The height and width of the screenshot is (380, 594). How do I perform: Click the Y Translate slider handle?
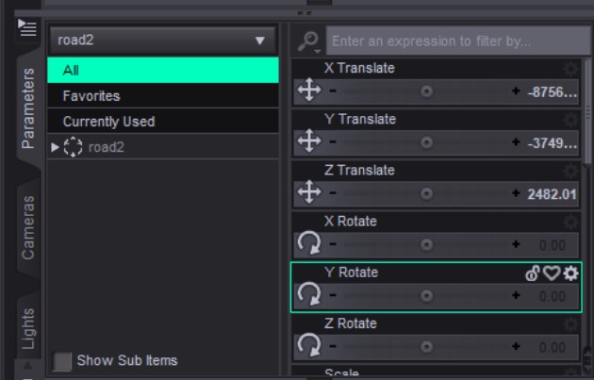tap(426, 142)
